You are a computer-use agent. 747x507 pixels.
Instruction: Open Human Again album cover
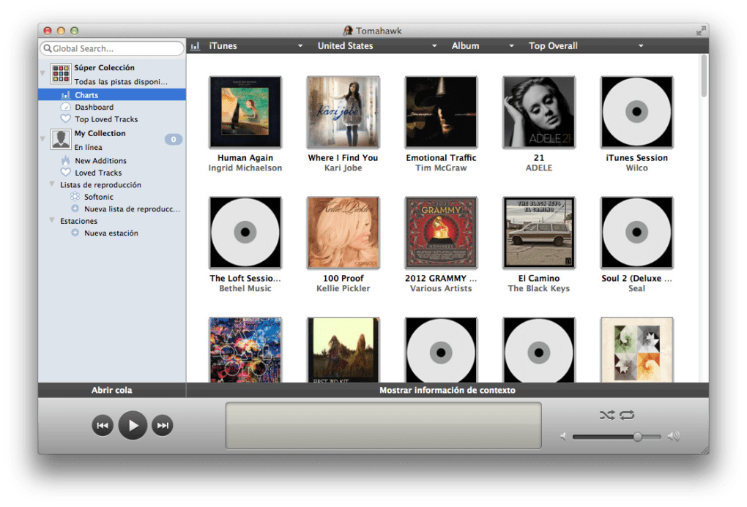click(245, 112)
